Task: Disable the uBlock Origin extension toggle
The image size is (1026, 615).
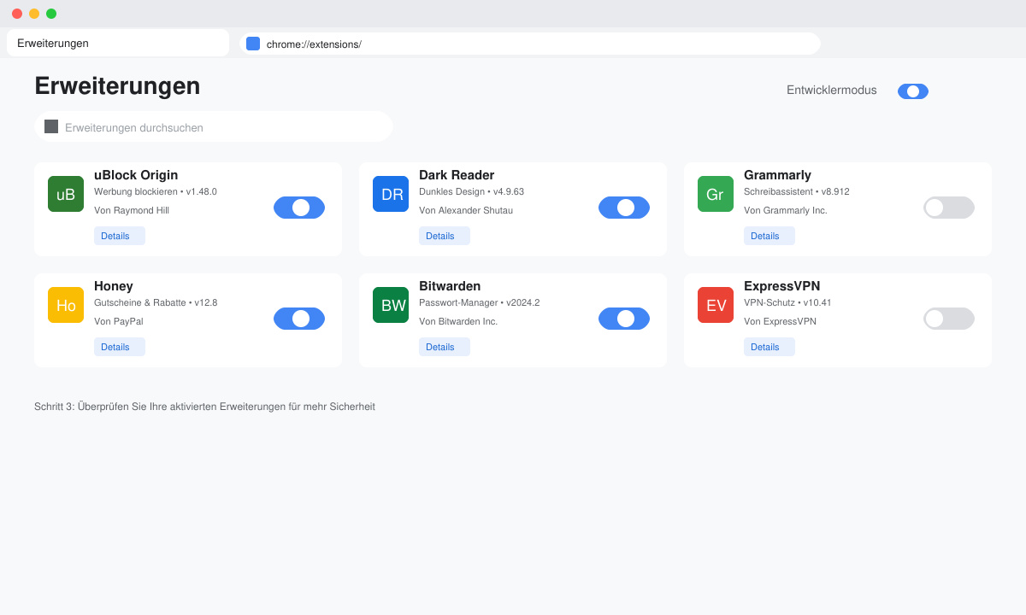Action: coord(299,208)
